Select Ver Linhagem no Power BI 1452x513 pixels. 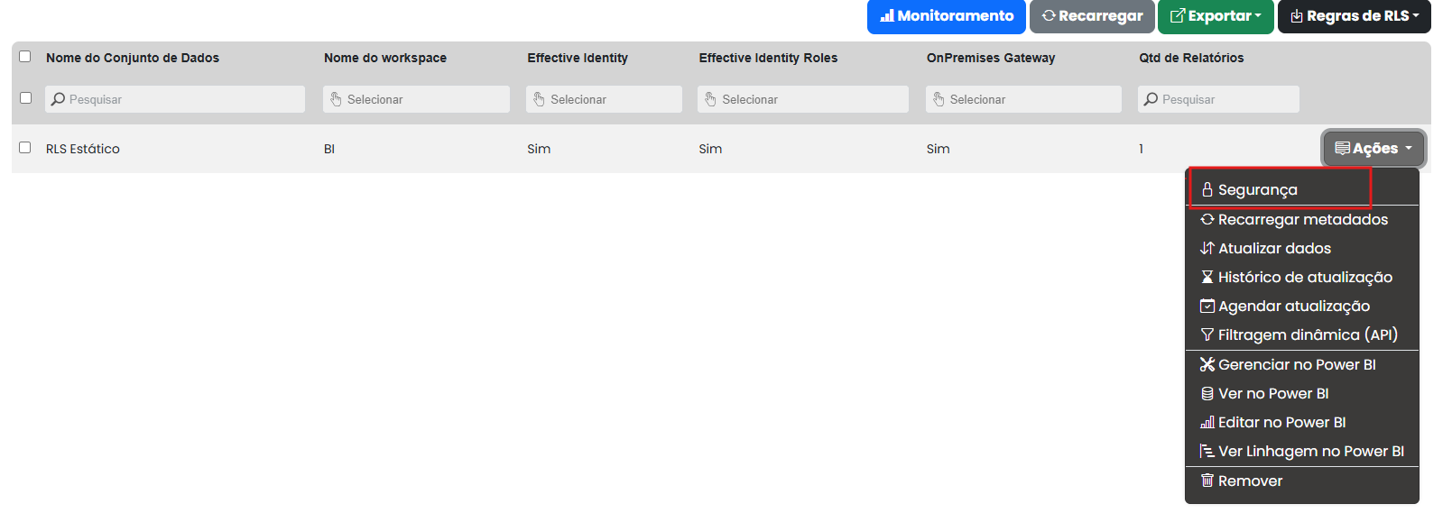point(1310,451)
